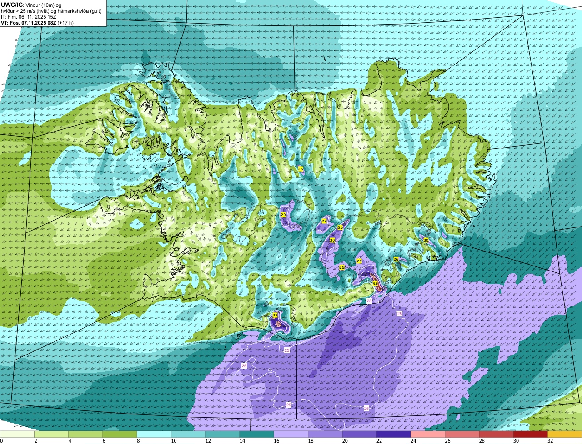
Task: Click the 24–26 m/s pink legend swatch
Action: tap(428, 434)
